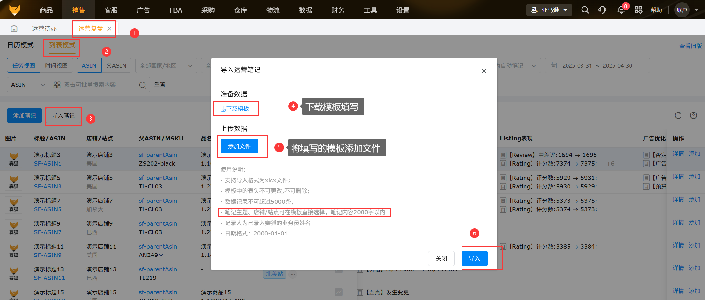Open the 查看旧版 link

pyautogui.click(x=690, y=46)
